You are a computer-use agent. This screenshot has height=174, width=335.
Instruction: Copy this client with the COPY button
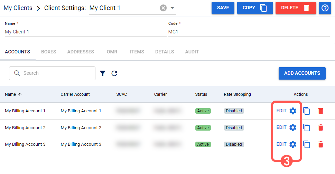coord(255,8)
